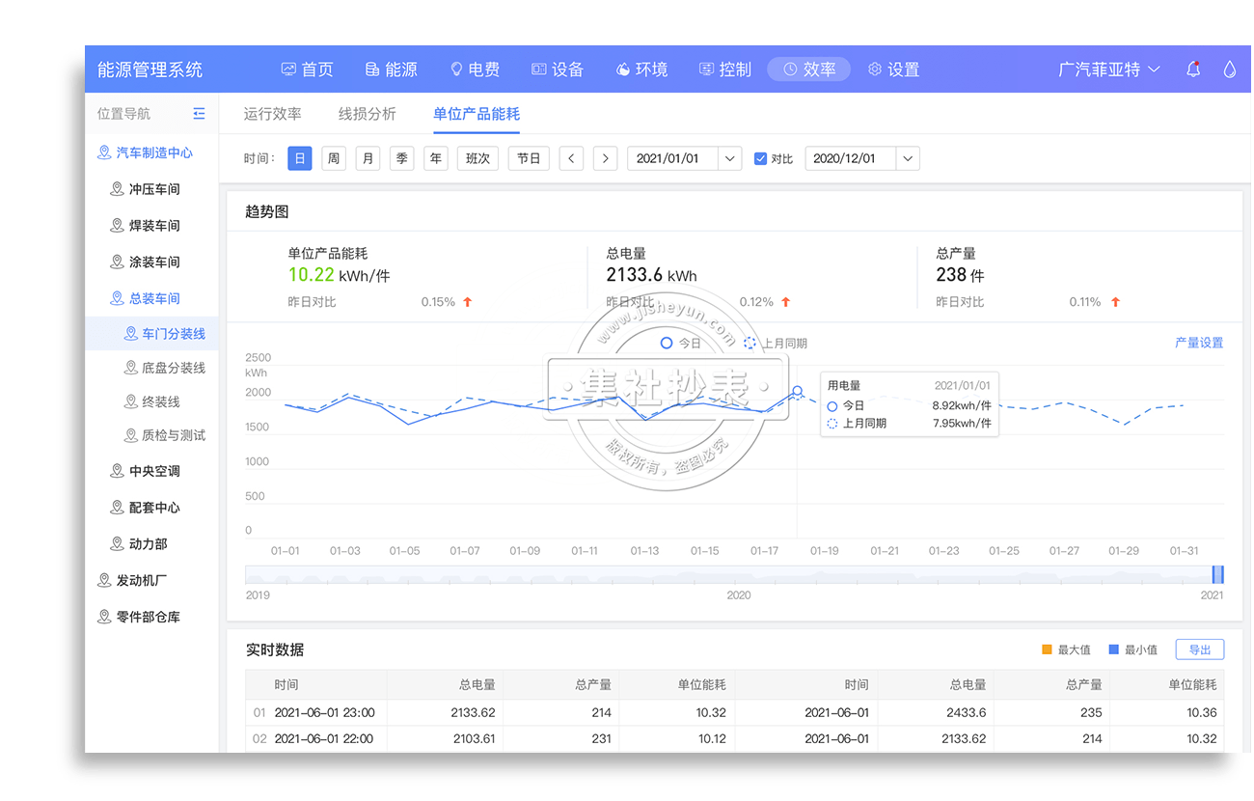Open 环境 environment in top navigation

click(641, 69)
